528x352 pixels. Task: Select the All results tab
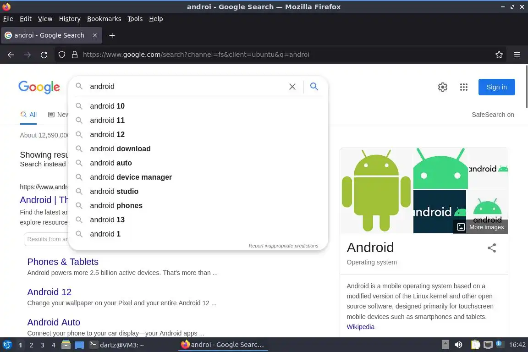28,115
